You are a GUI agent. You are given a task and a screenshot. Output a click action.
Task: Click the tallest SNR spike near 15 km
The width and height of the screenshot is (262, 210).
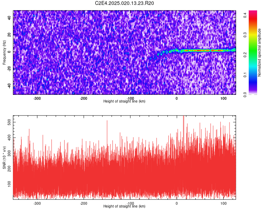pos(184,120)
